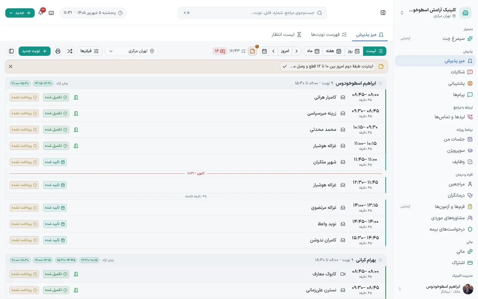Click امروز button

point(285,51)
